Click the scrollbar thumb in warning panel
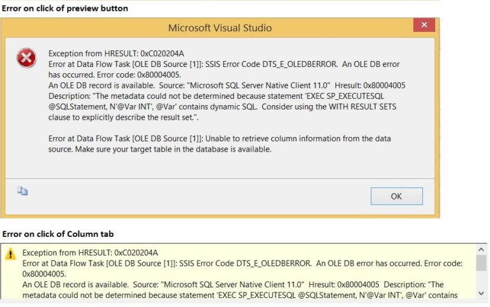The height and width of the screenshot is (307, 490). pyautogui.click(x=481, y=262)
